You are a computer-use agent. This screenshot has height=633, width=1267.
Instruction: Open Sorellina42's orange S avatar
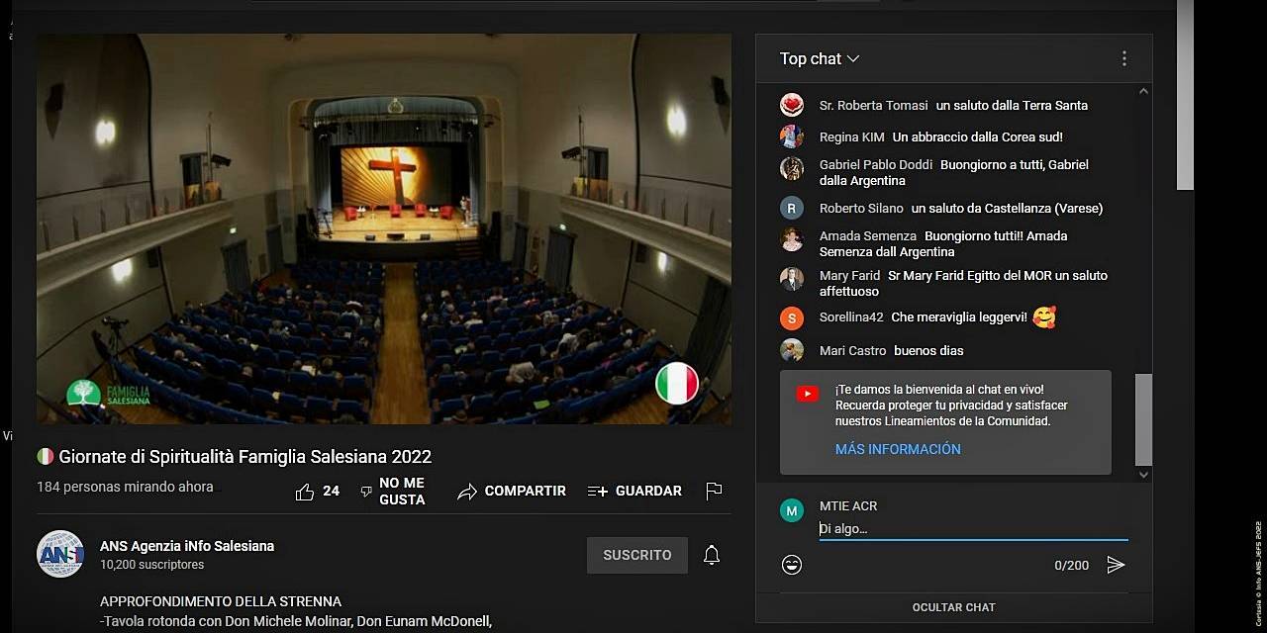coord(792,318)
